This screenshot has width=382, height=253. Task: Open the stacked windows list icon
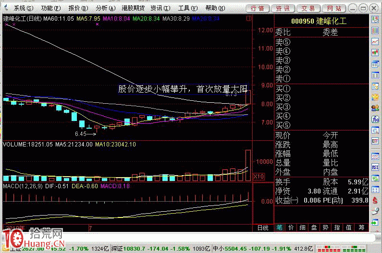(x=375, y=64)
